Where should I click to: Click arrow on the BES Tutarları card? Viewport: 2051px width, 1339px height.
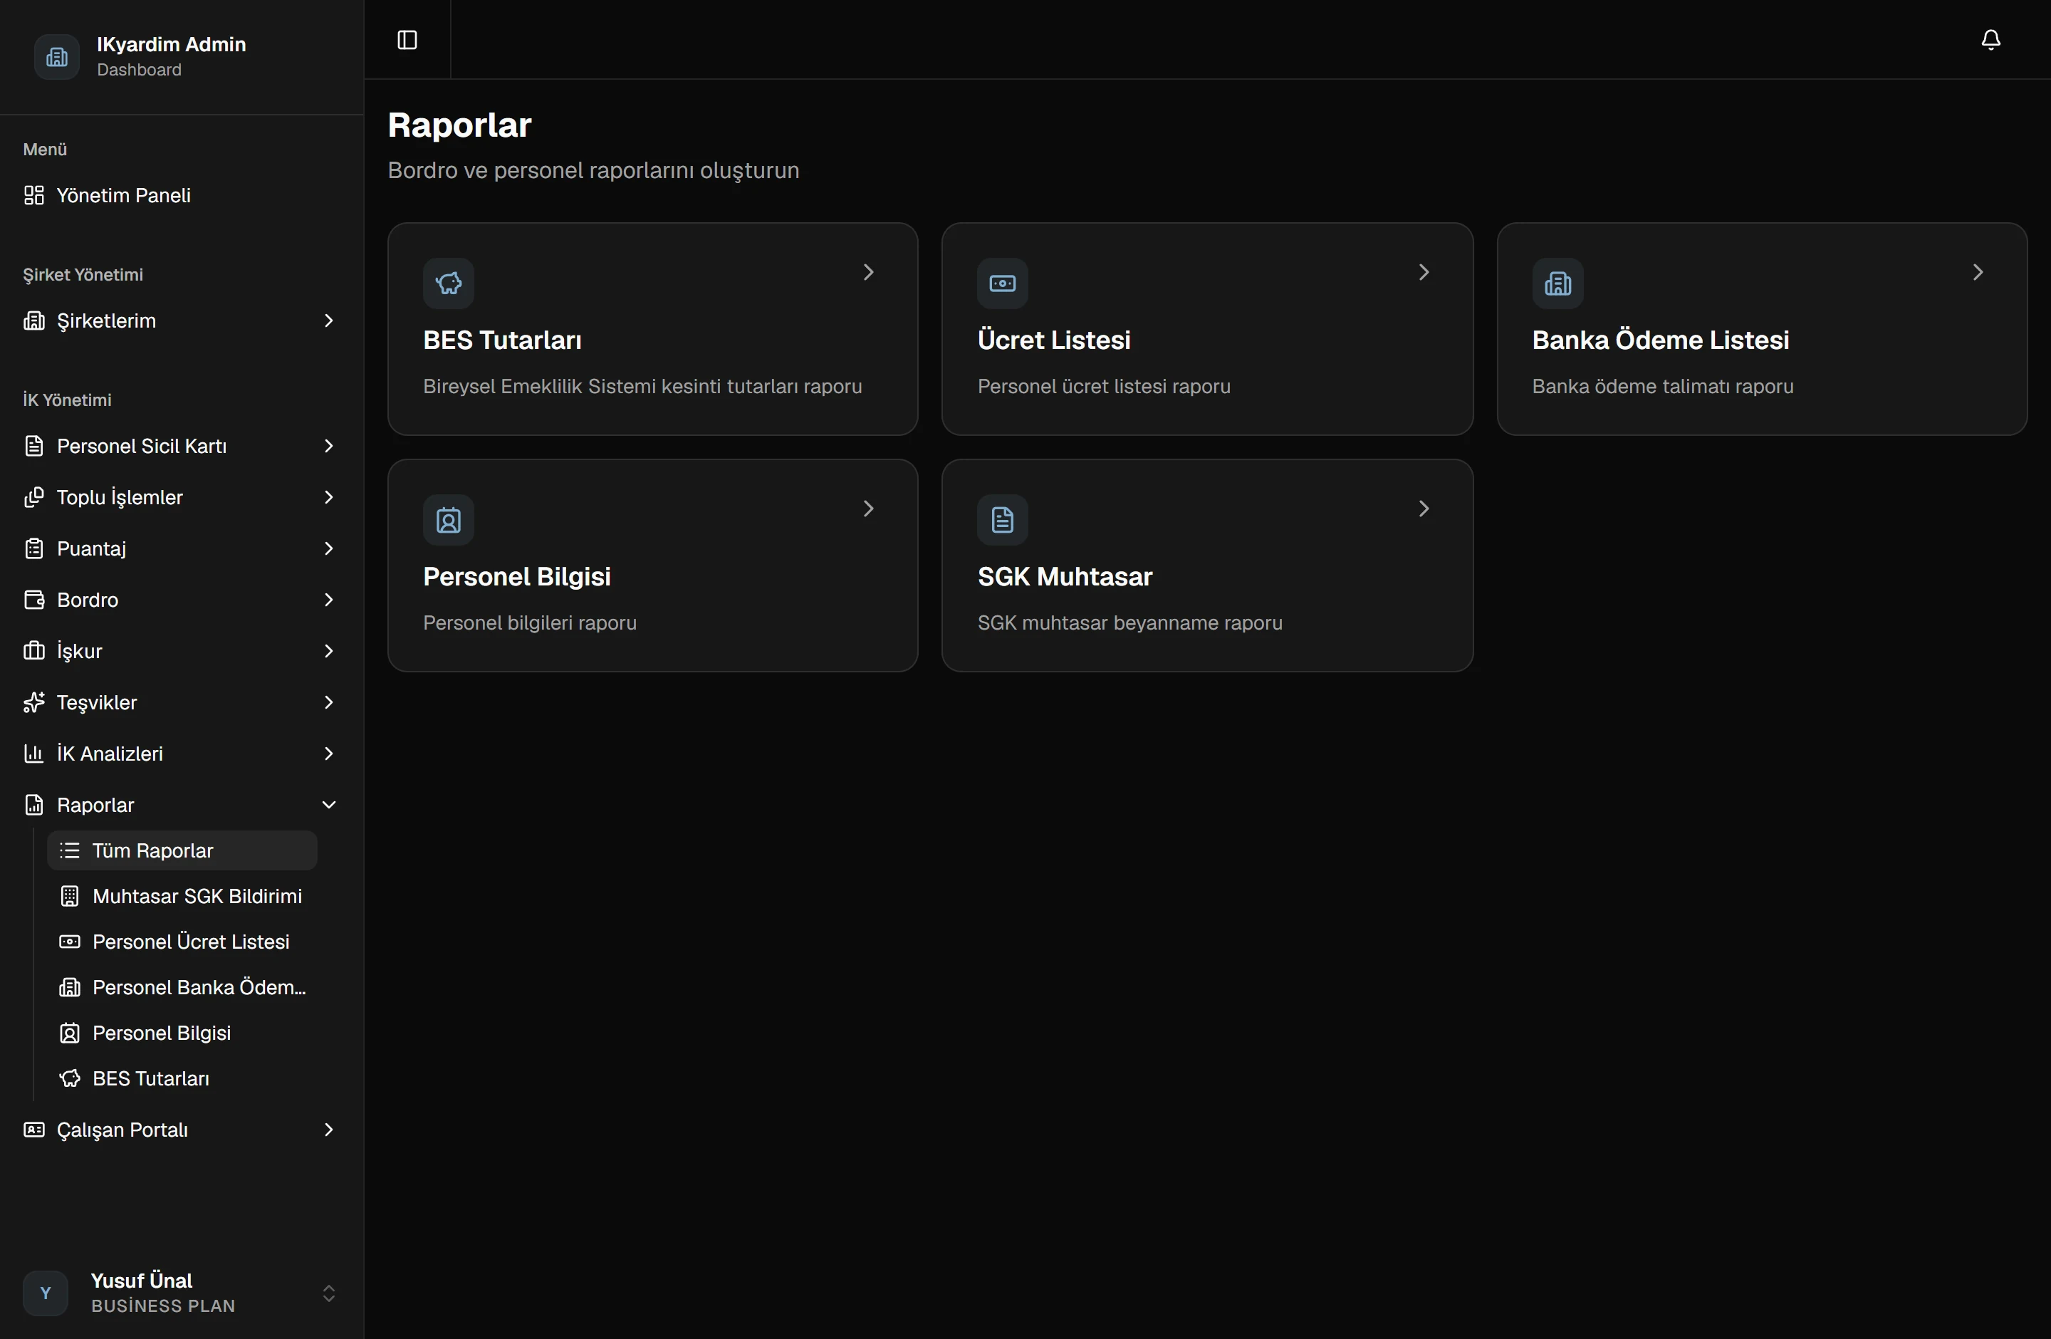click(x=869, y=272)
